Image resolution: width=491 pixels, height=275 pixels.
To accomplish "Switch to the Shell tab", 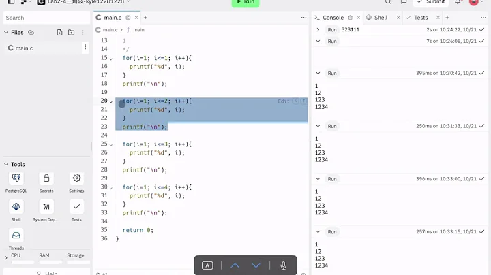I will click(380, 18).
